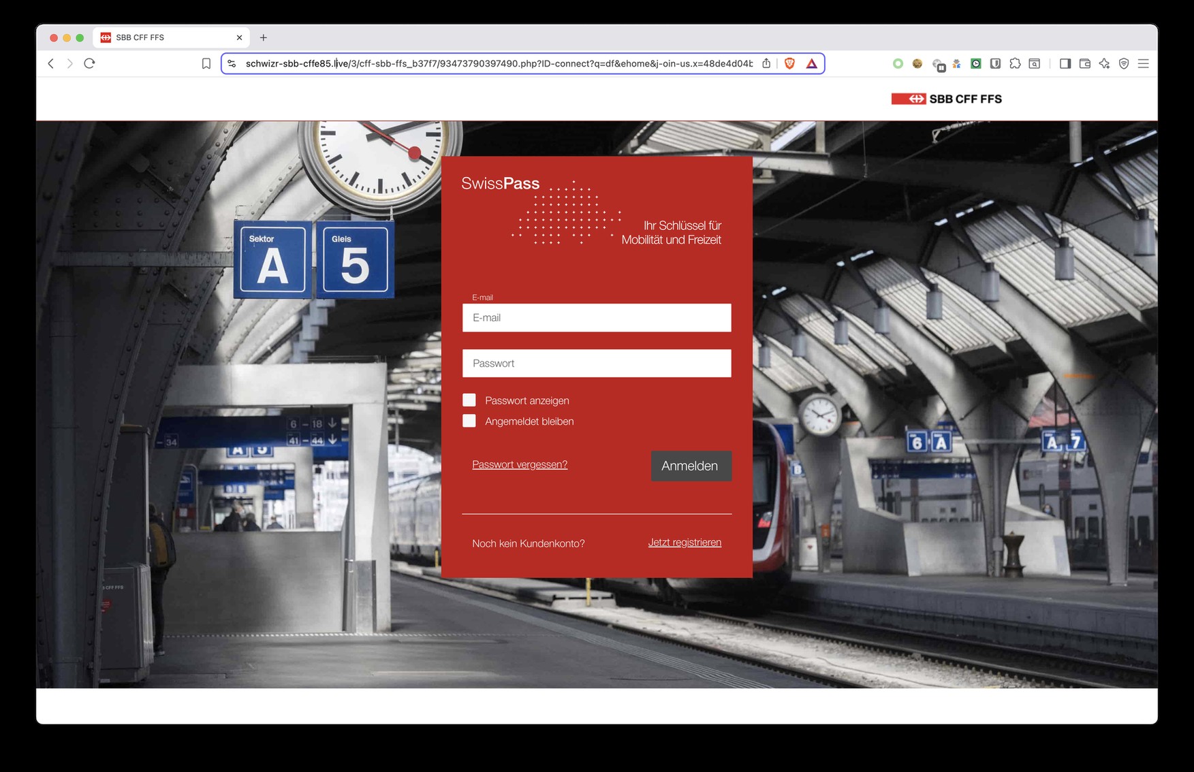Viewport: 1194px width, 772px height.
Task: Click the "Ihr Schlüssel für" tagline text
Action: (x=682, y=225)
